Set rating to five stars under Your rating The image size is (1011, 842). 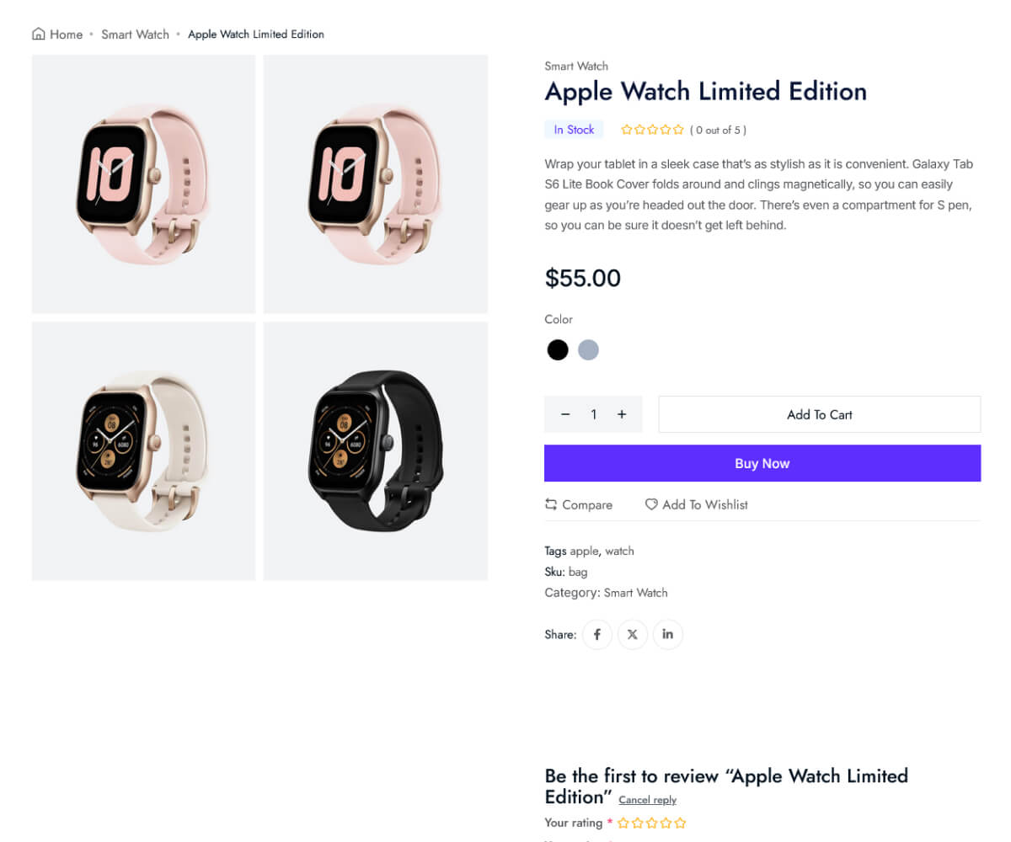681,823
